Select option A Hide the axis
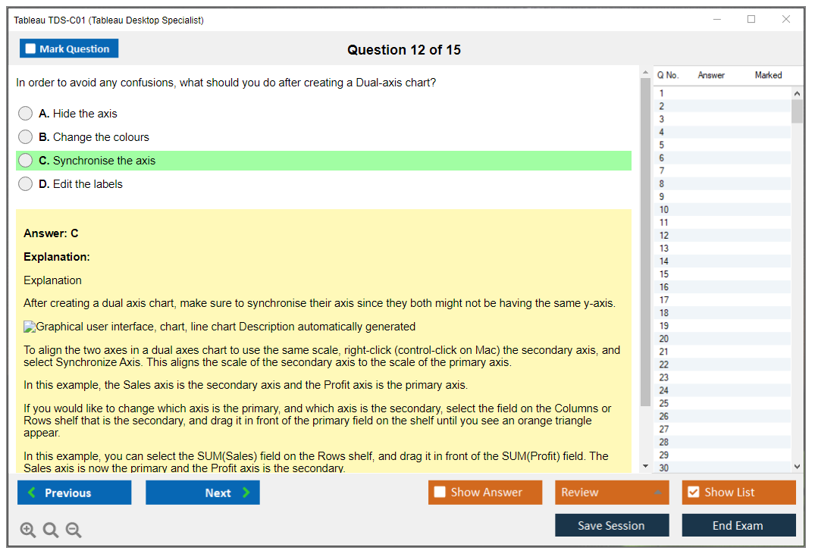 (x=26, y=114)
